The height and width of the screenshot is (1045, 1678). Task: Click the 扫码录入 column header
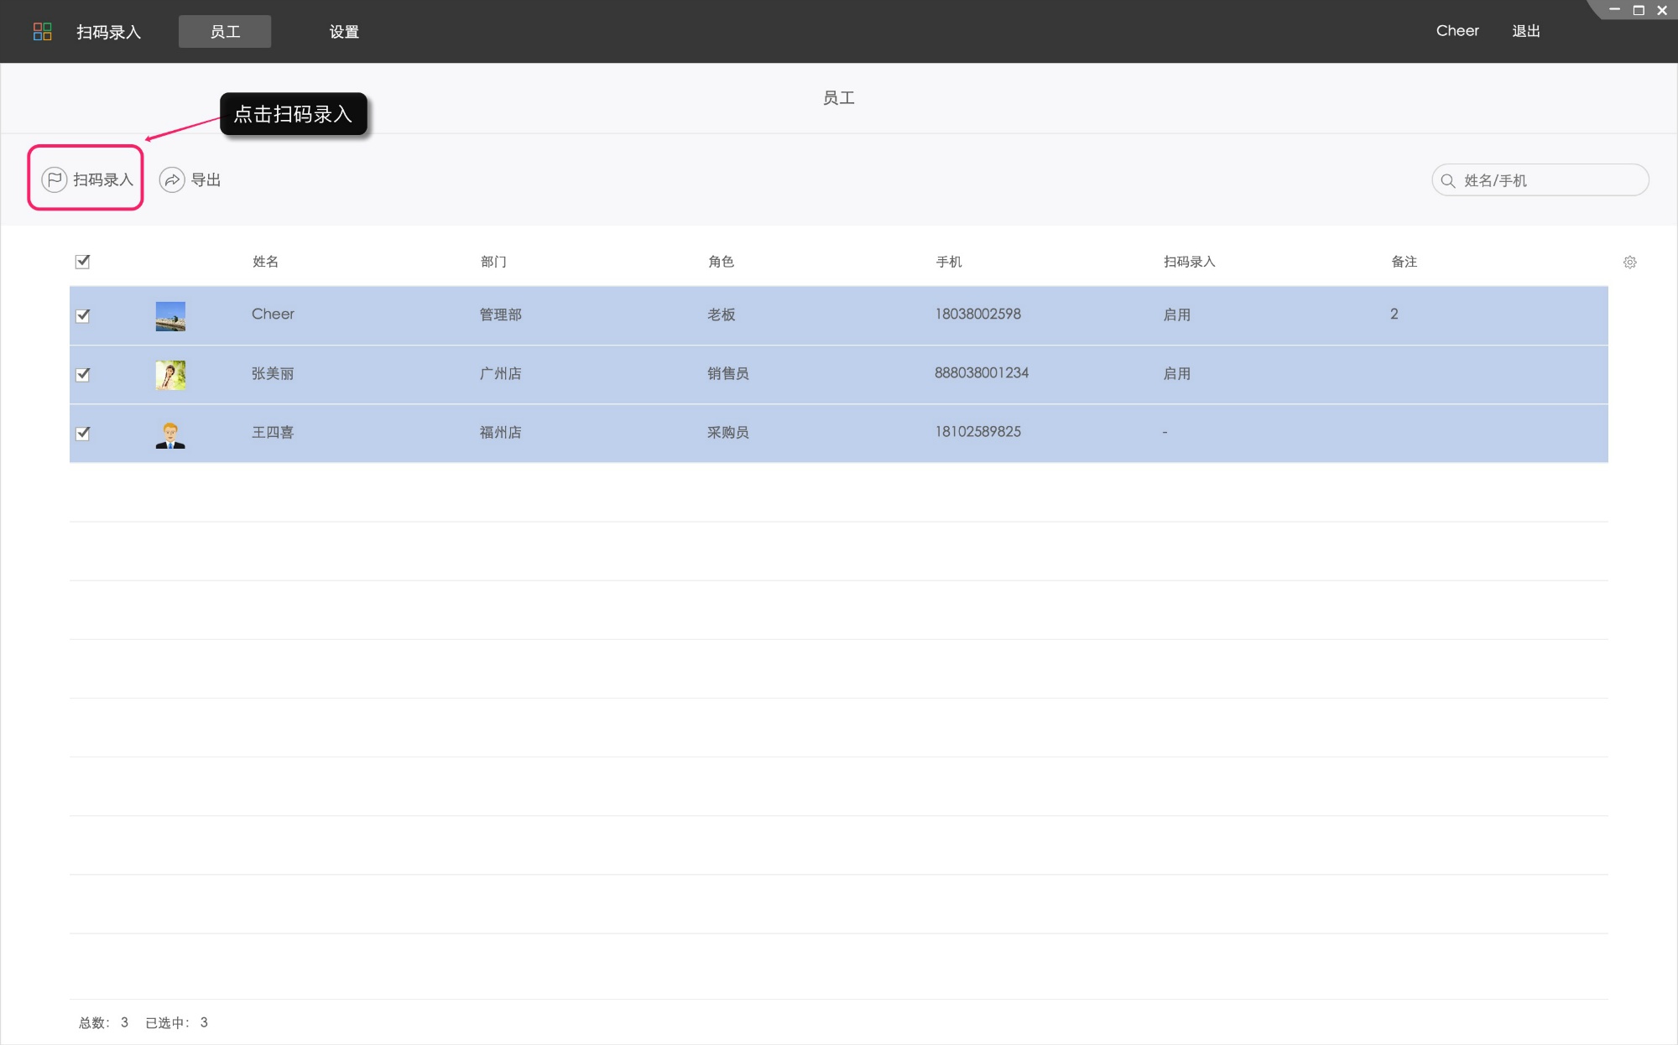(x=1189, y=262)
